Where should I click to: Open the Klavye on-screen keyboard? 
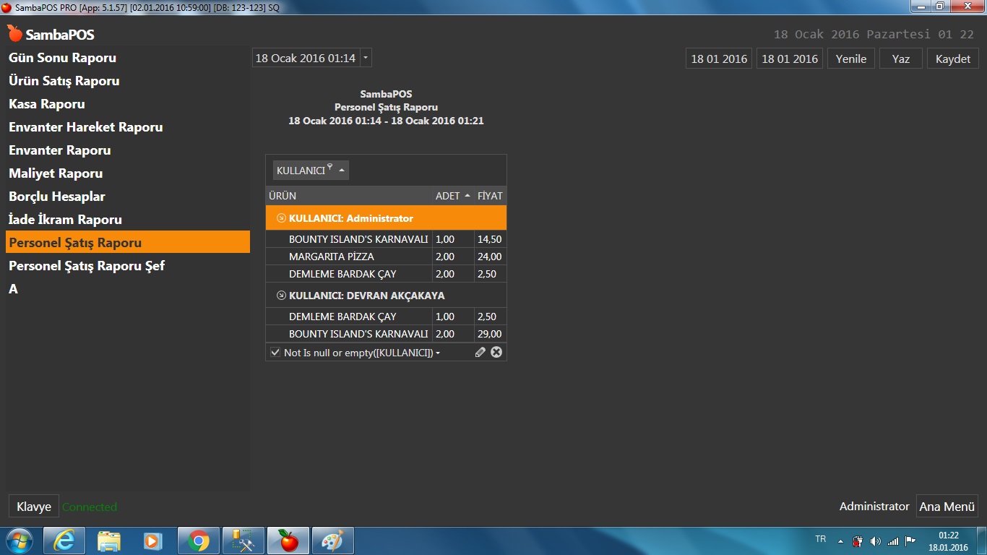[34, 507]
